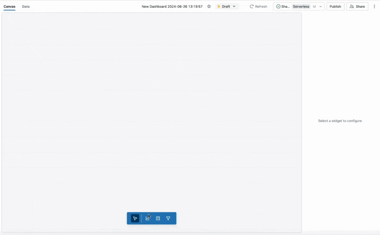The height and width of the screenshot is (235, 380).
Task: Add a filter widget
Action: (x=168, y=218)
